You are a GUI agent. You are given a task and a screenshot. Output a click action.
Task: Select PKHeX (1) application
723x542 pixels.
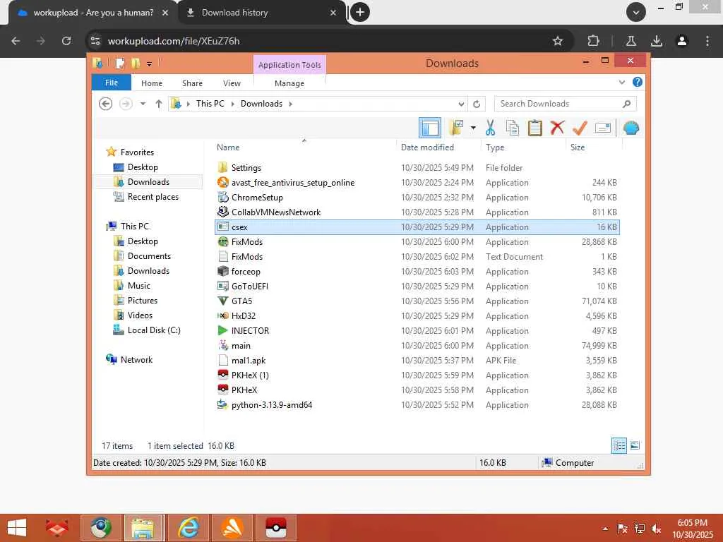(417, 375)
